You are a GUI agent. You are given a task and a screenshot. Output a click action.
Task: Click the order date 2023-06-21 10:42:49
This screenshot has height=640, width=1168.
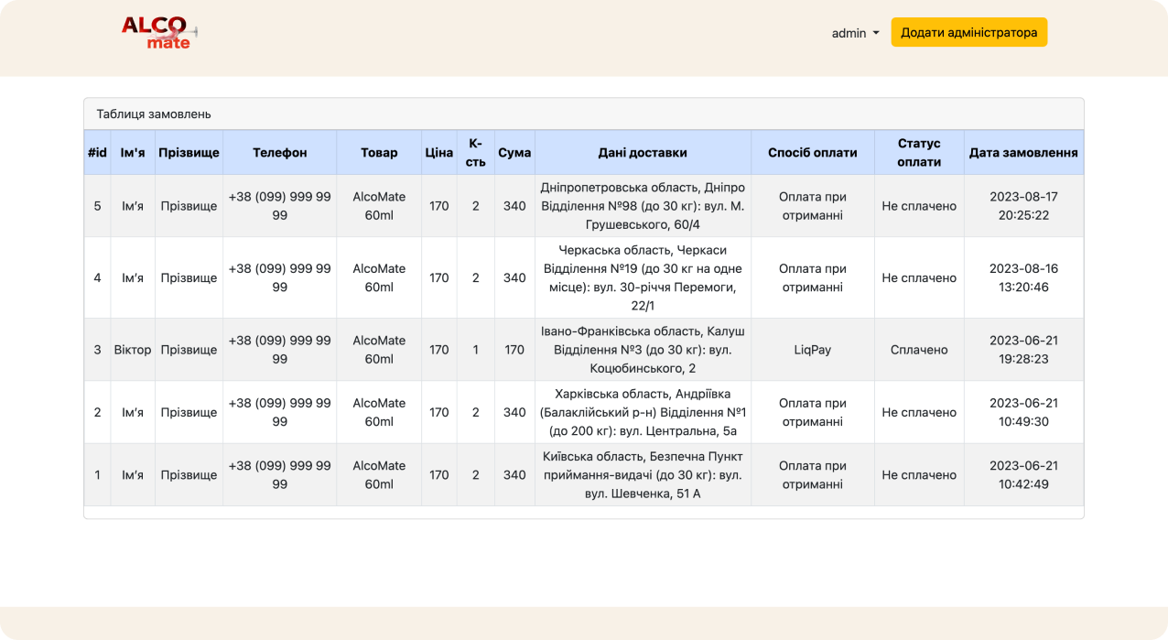pyautogui.click(x=1023, y=475)
